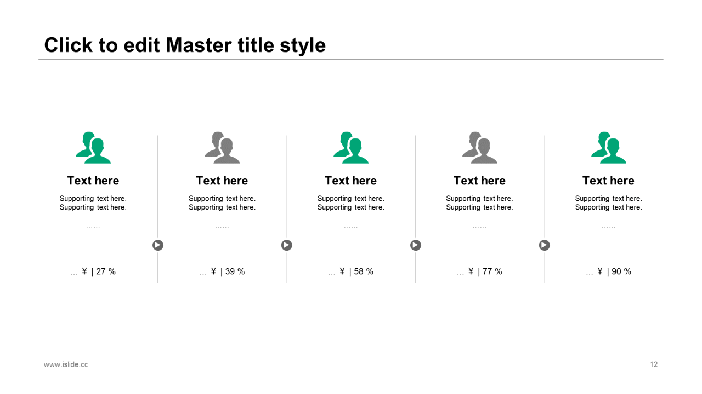Click the first green people icon
This screenshot has height=394, width=702.
click(x=93, y=147)
